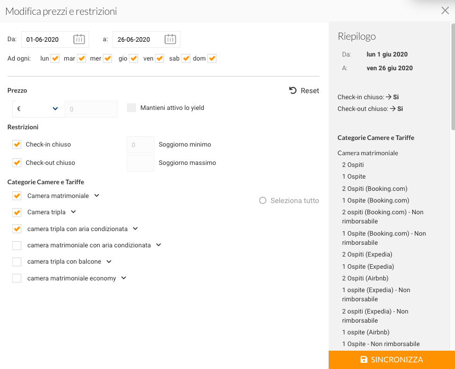The image size is (455, 369).
Task: Expand Camera matrimoniale rates chevron
Action: tap(97, 195)
